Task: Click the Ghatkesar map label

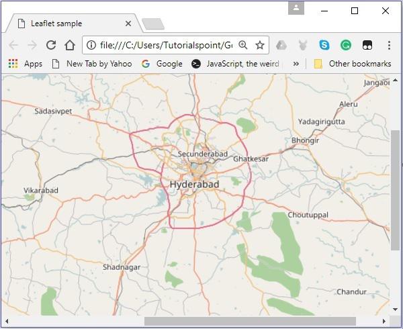Action: 251,158
